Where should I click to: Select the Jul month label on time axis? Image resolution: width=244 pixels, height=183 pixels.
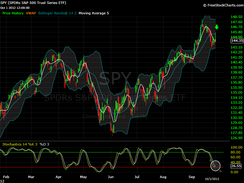click(137, 177)
